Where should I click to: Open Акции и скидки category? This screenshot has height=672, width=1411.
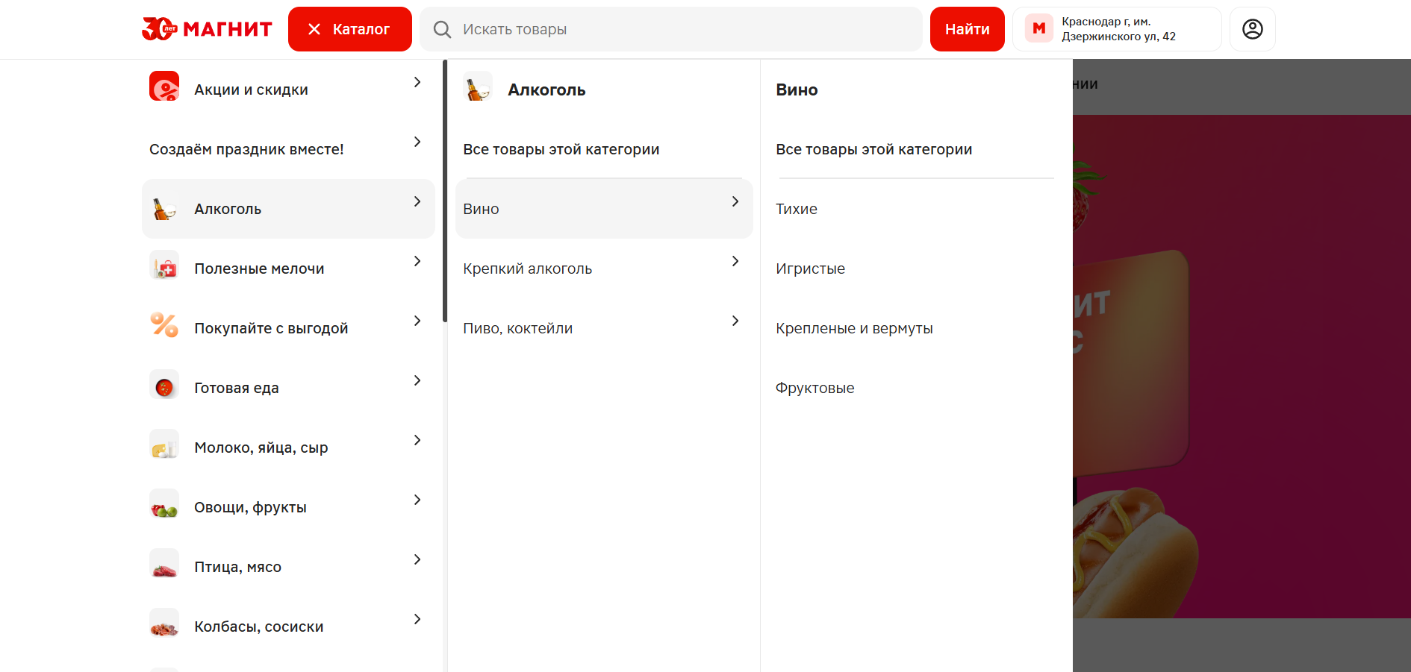[x=288, y=90]
